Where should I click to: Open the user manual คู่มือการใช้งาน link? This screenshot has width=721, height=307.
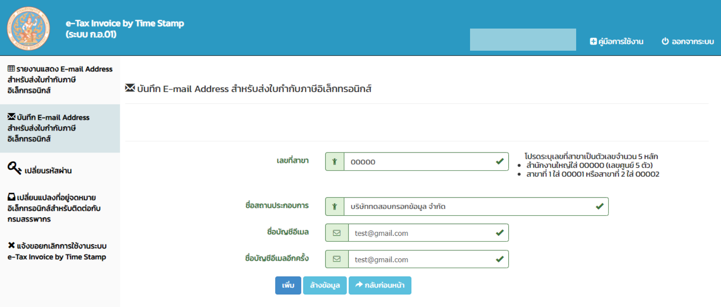[617, 41]
